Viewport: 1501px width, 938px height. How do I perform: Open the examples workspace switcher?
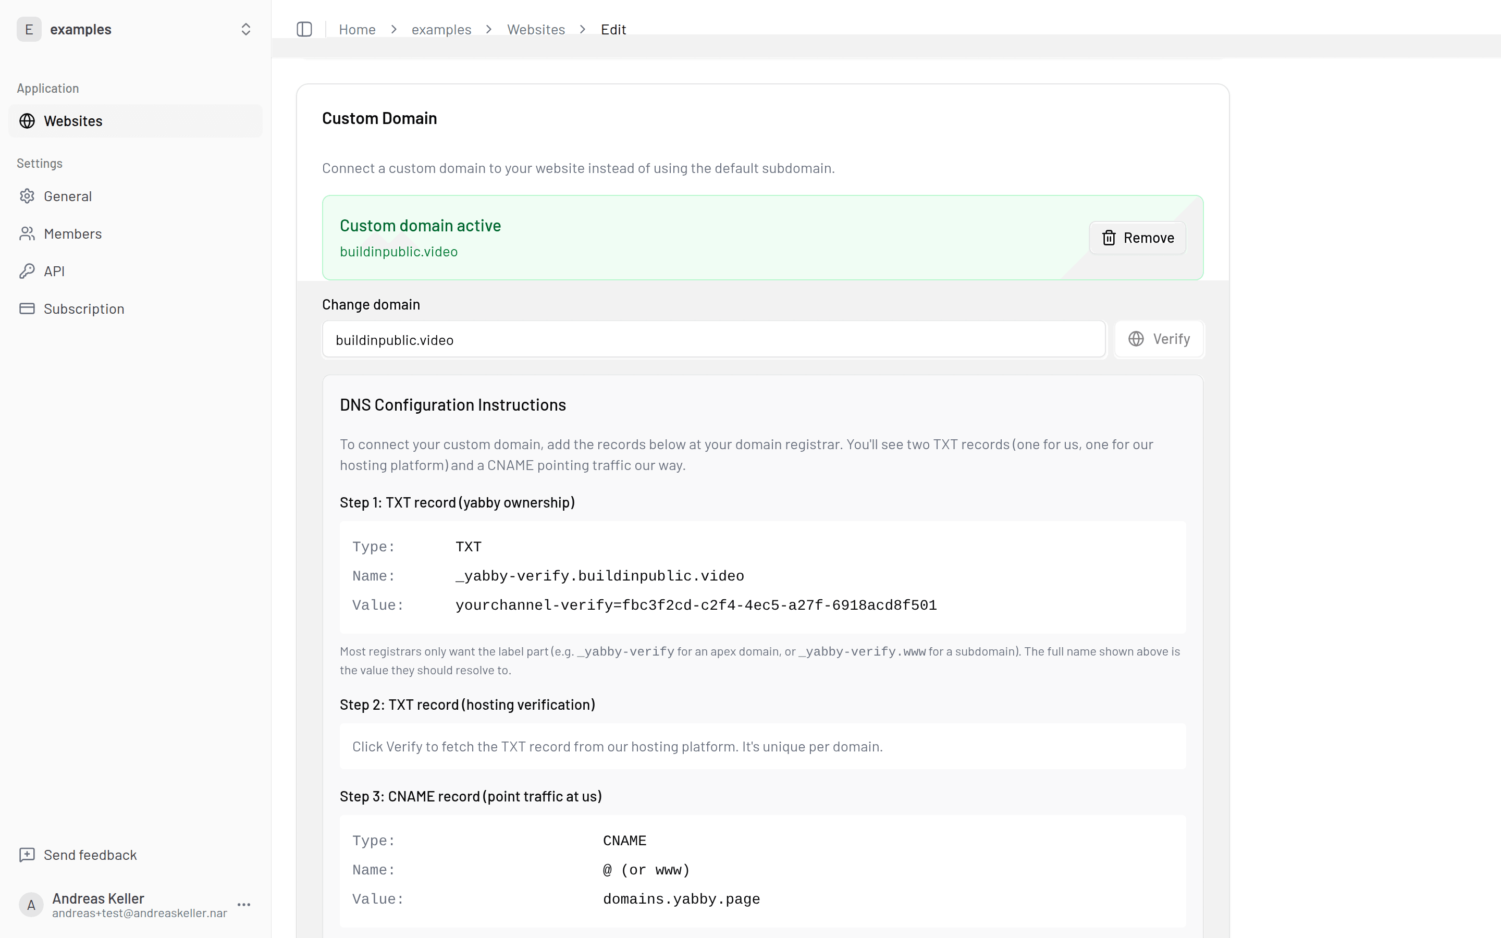click(x=135, y=29)
